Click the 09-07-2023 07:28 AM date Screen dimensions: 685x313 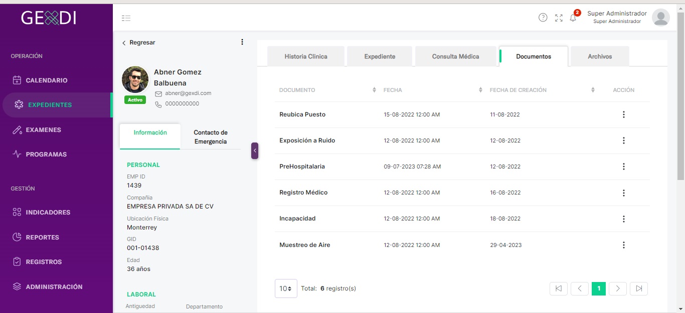point(412,166)
